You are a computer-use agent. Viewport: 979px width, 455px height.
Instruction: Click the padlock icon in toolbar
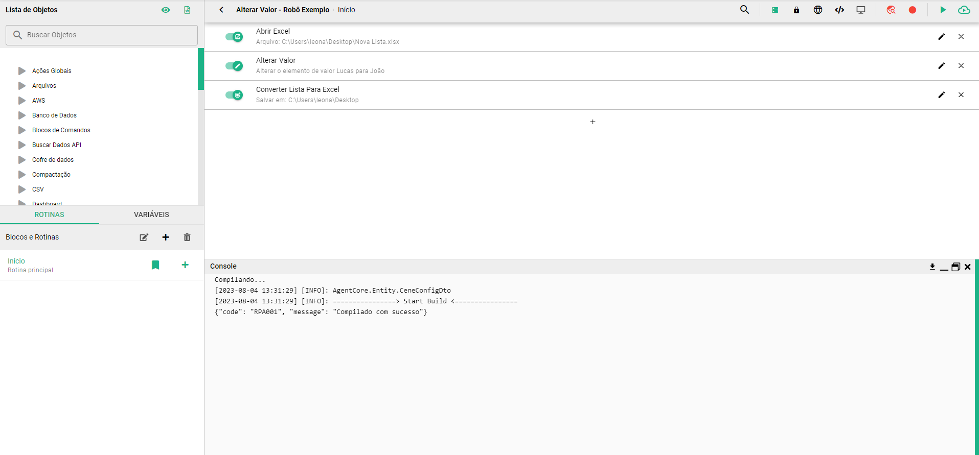(796, 10)
